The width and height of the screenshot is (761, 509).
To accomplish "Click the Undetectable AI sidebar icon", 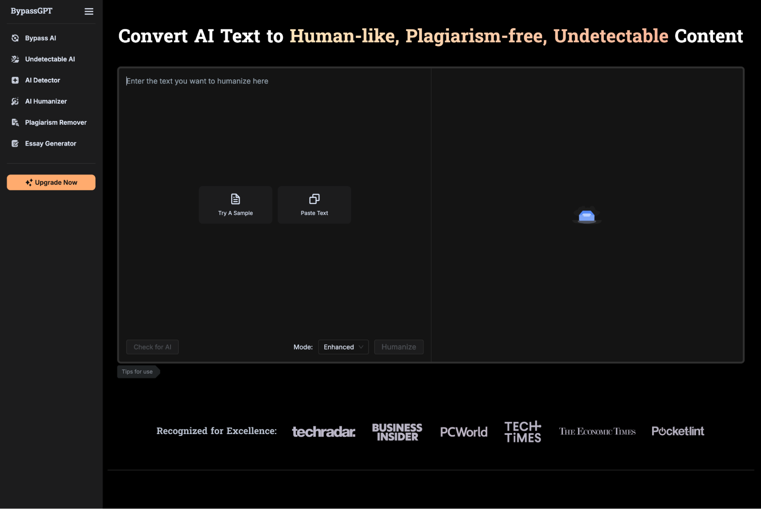I will point(15,59).
